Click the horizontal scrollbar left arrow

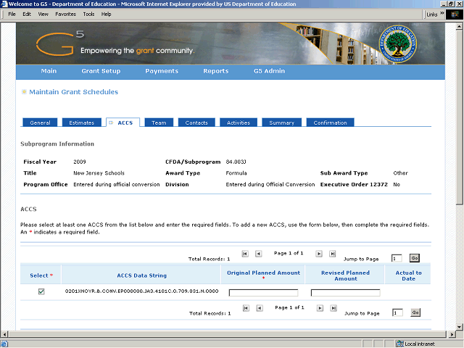pos(4,334)
